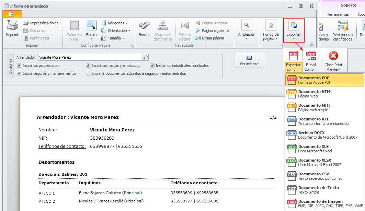The height and width of the screenshot is (211, 365).
Task: Select Documento XLS export option
Action: click(325, 149)
